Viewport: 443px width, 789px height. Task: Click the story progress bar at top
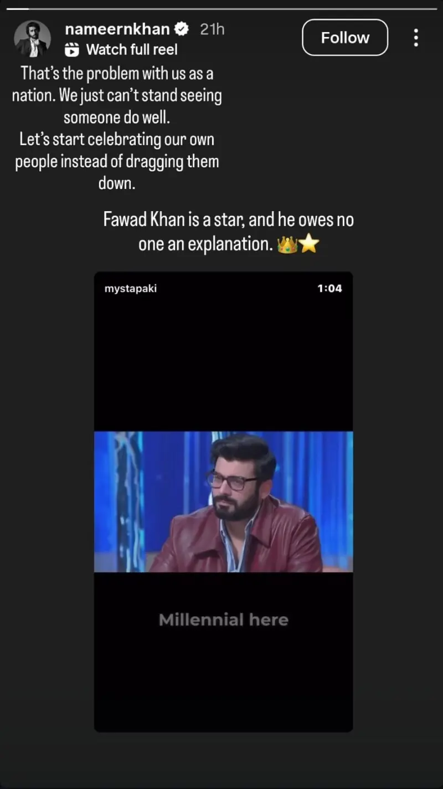point(221,9)
